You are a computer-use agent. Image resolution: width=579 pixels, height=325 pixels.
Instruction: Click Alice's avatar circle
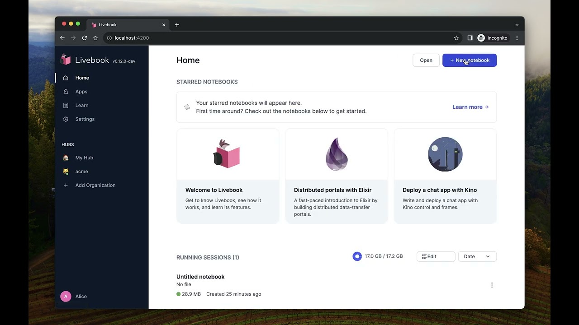(66, 296)
